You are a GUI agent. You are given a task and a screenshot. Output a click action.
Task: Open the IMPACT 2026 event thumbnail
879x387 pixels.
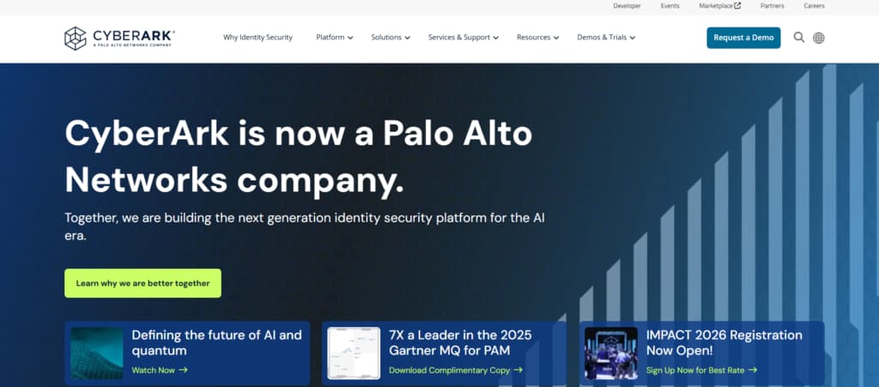(x=611, y=354)
